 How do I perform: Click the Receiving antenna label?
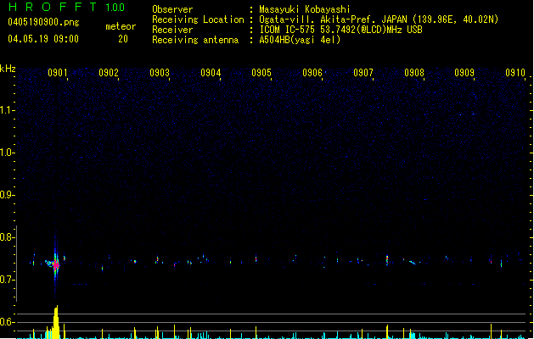pos(195,40)
